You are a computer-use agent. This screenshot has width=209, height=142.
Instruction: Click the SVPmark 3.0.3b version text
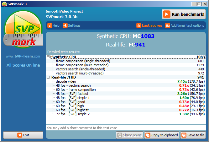61,17
